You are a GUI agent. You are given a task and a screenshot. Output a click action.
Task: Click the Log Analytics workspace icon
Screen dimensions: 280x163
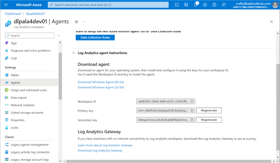(x=8, y=24)
